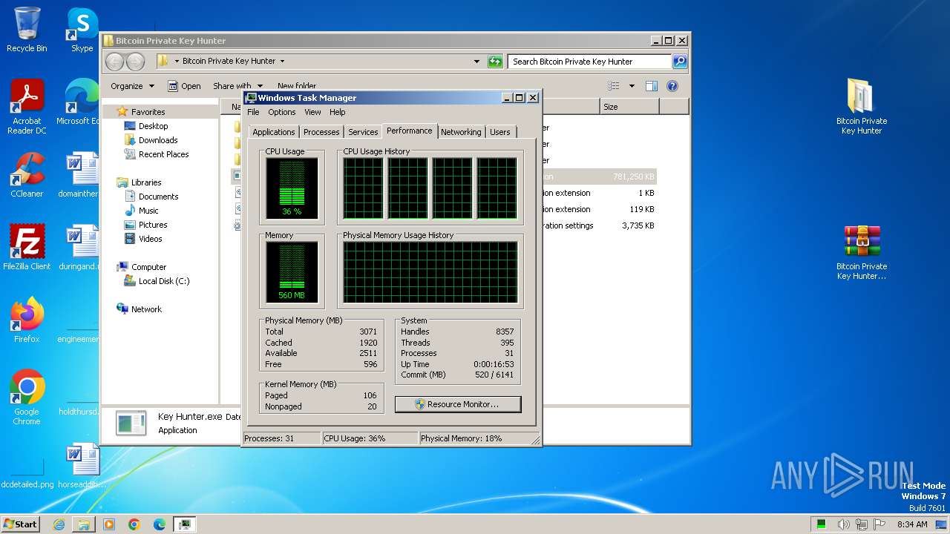
Task: Click the Explorer refresh address button
Action: pyautogui.click(x=495, y=62)
